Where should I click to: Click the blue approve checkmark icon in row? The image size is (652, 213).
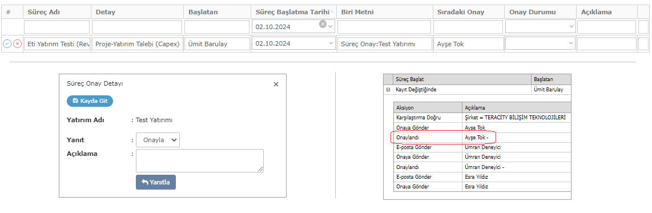(x=7, y=43)
